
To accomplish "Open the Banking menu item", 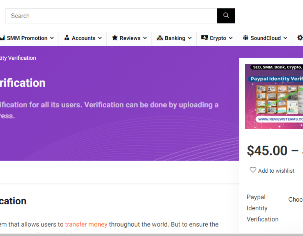I will coord(175,38).
